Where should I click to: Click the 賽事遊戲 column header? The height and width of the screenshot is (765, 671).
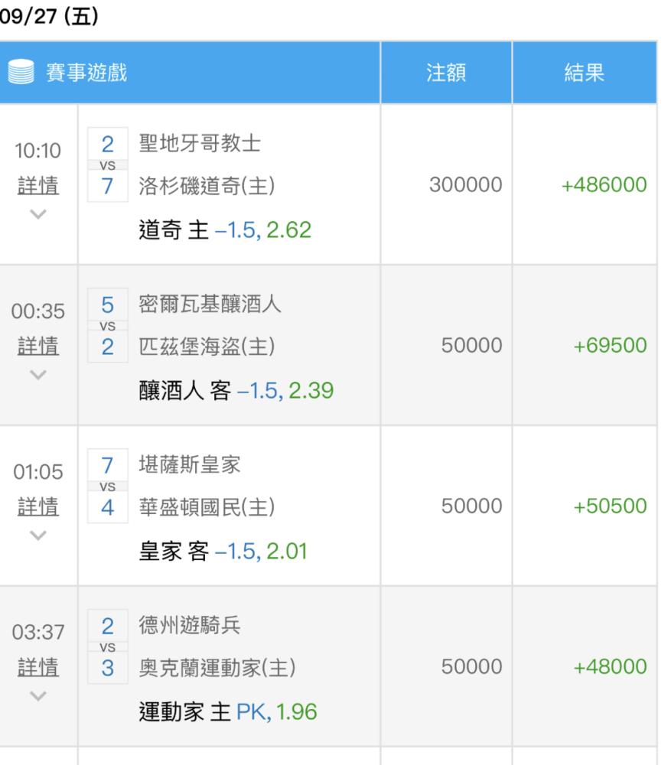tap(86, 73)
